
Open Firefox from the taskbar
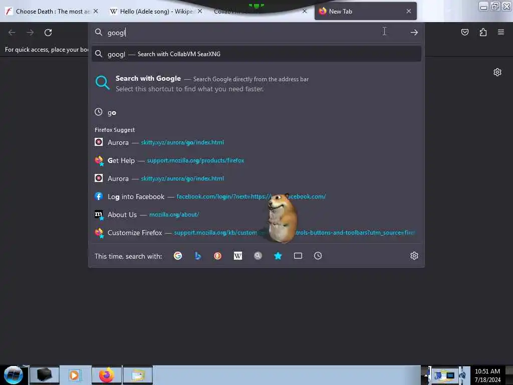click(x=107, y=375)
